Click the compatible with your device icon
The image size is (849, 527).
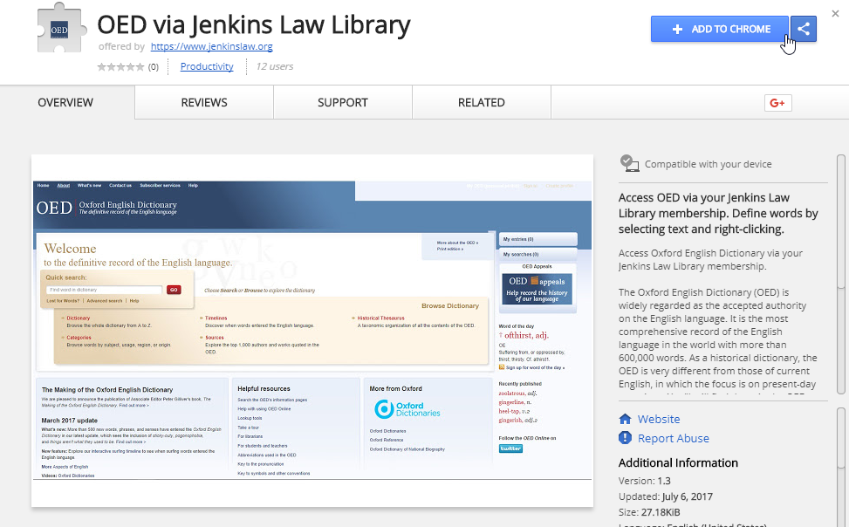coord(629,163)
